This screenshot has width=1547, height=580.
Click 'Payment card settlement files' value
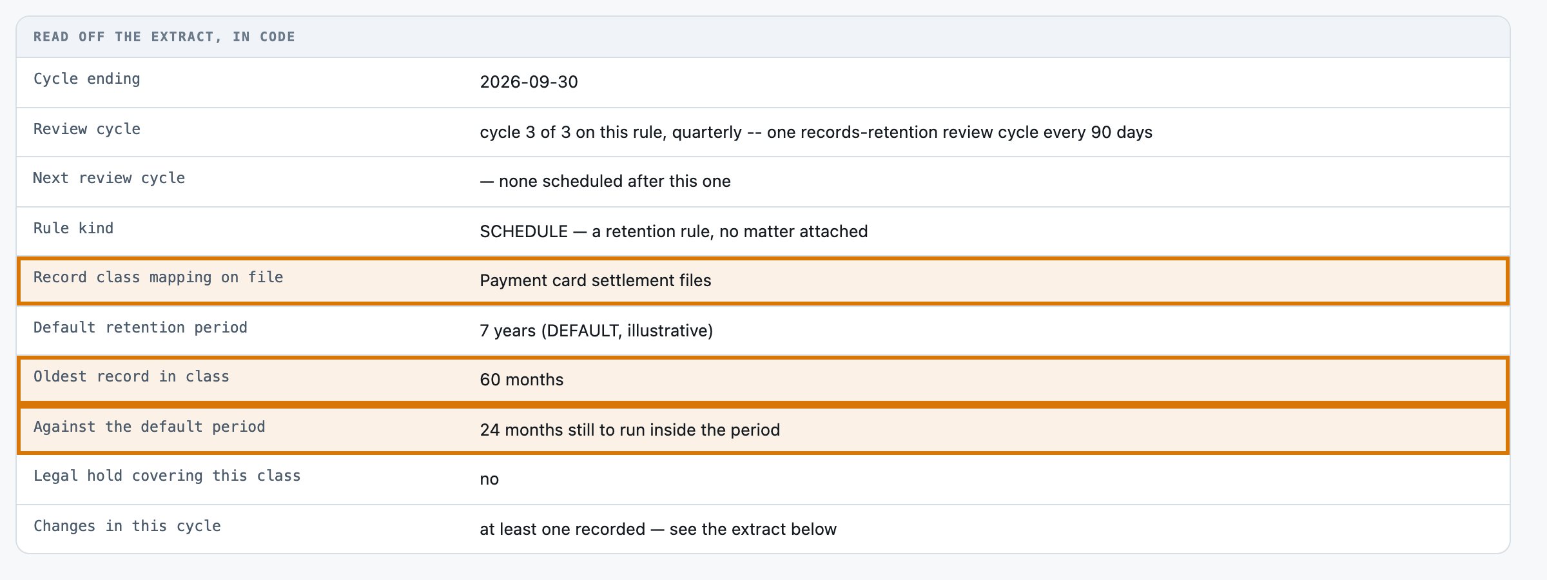click(596, 280)
